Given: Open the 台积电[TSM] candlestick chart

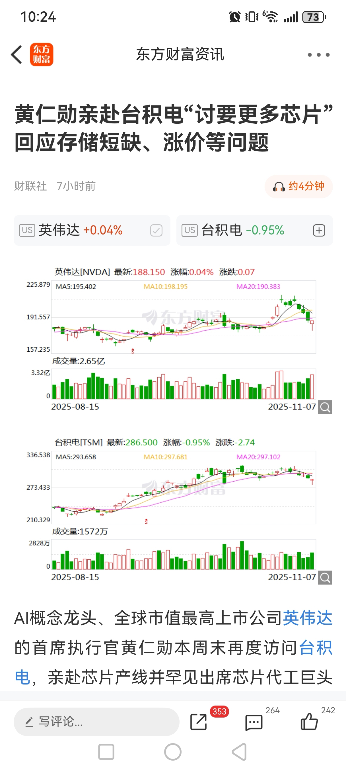Looking at the screenshot, I should click(184, 487).
